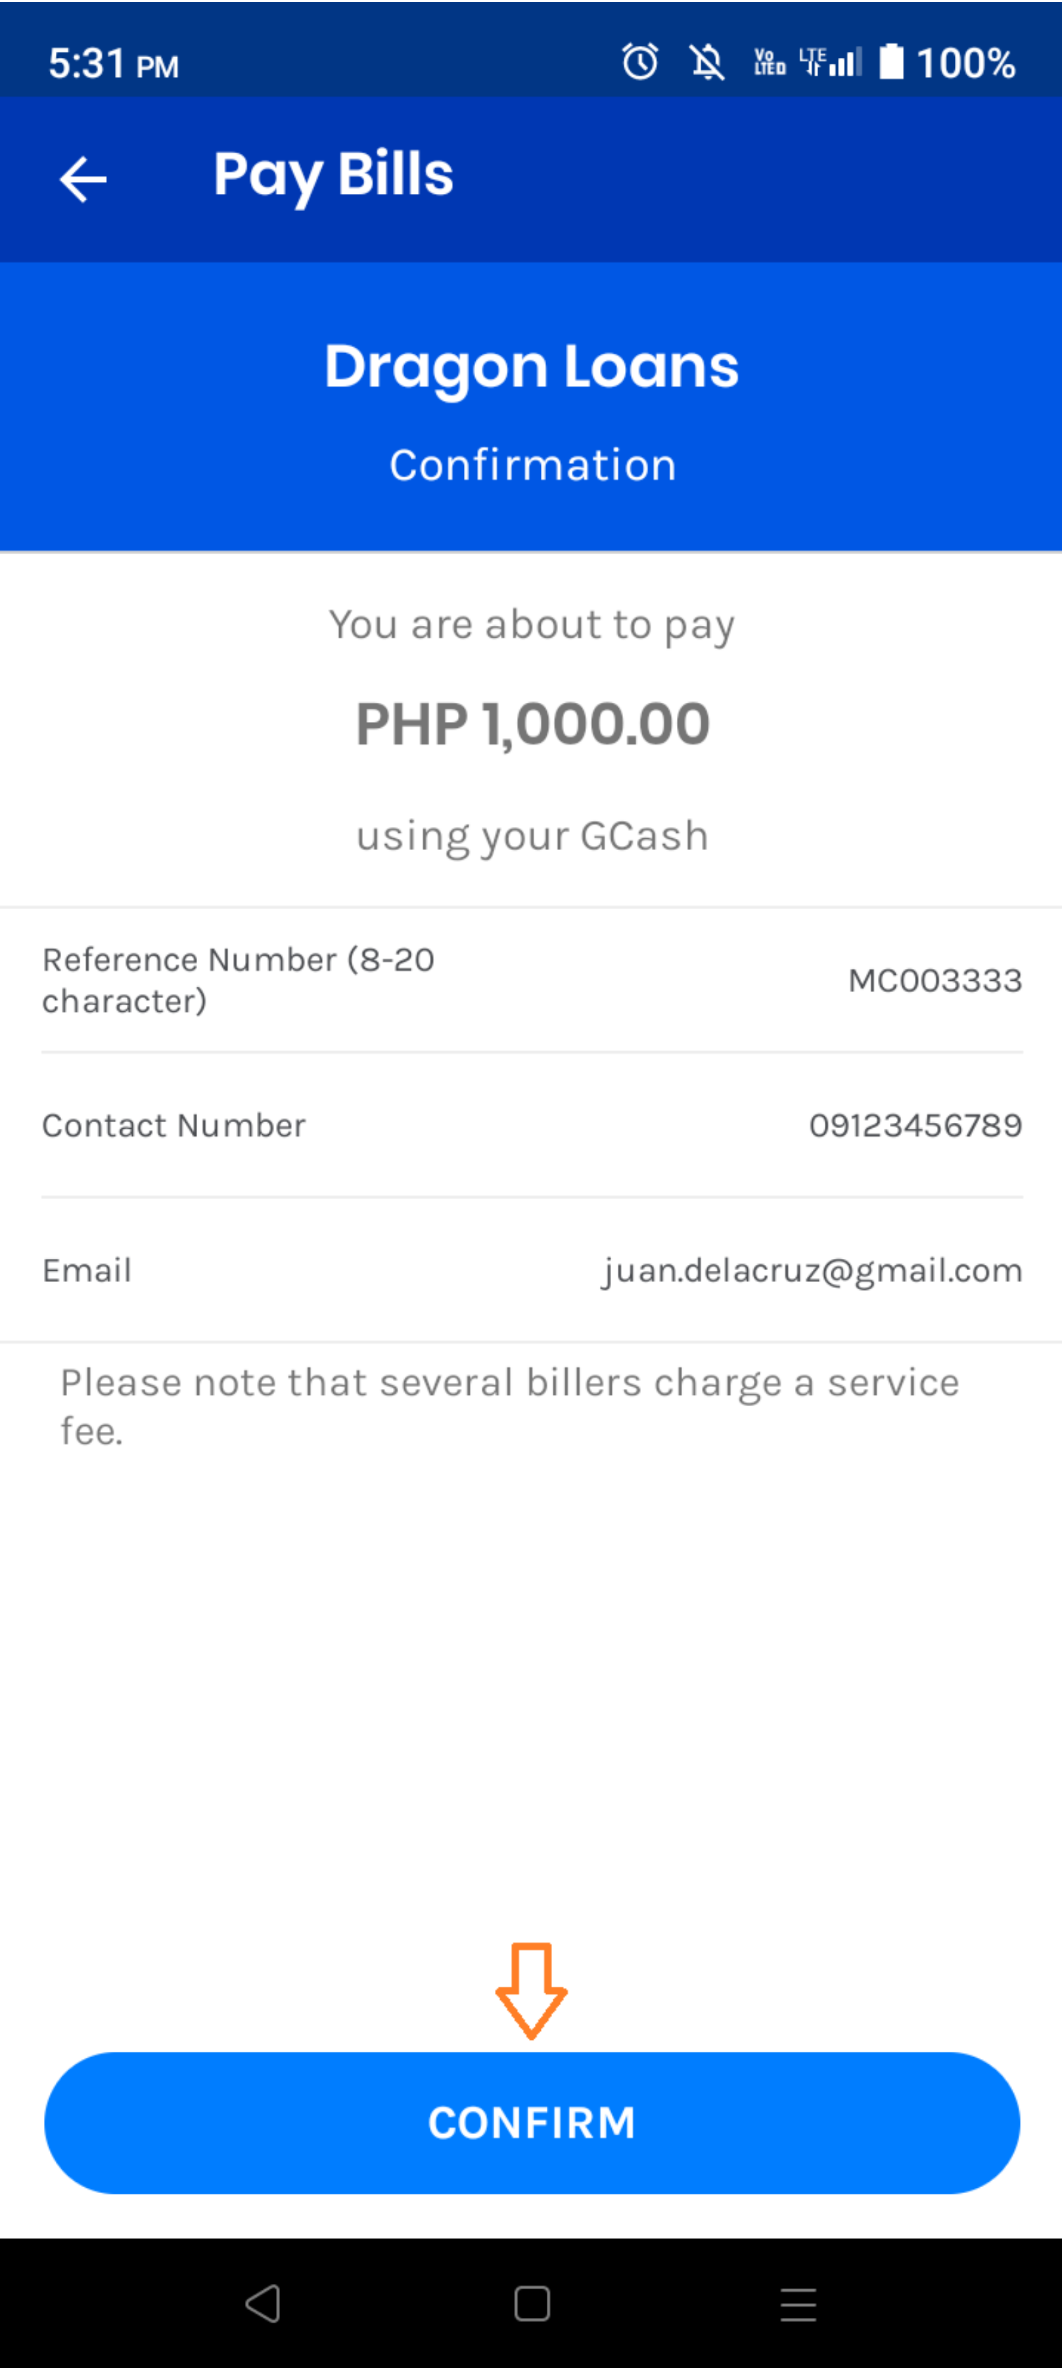Tap the LTE signal strength icon

(x=831, y=62)
